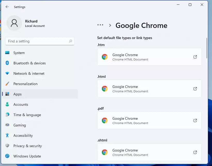Image resolution: width=212 pixels, height=166 pixels.
Task: Click Chrome icon in .pdf card
Action: (105, 120)
